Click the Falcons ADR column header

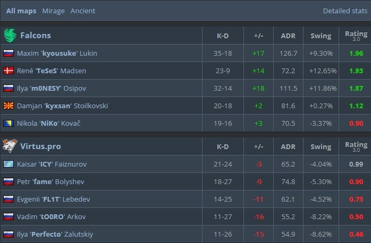[288, 36]
